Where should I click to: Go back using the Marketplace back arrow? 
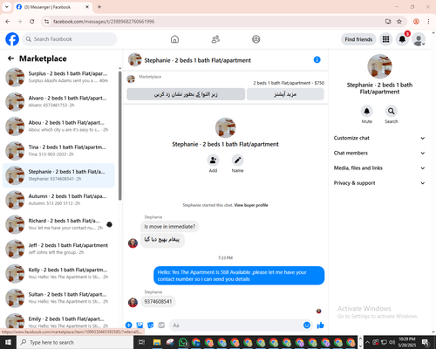click(10, 58)
